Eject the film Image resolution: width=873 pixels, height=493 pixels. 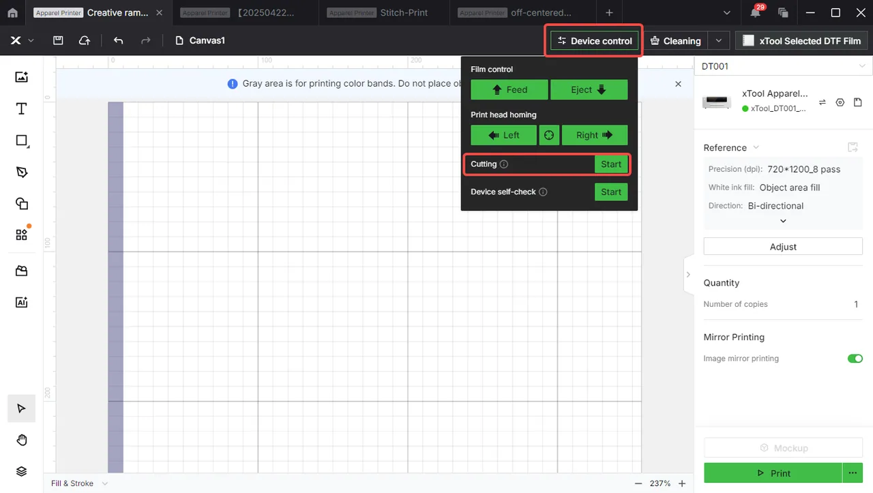(x=589, y=89)
